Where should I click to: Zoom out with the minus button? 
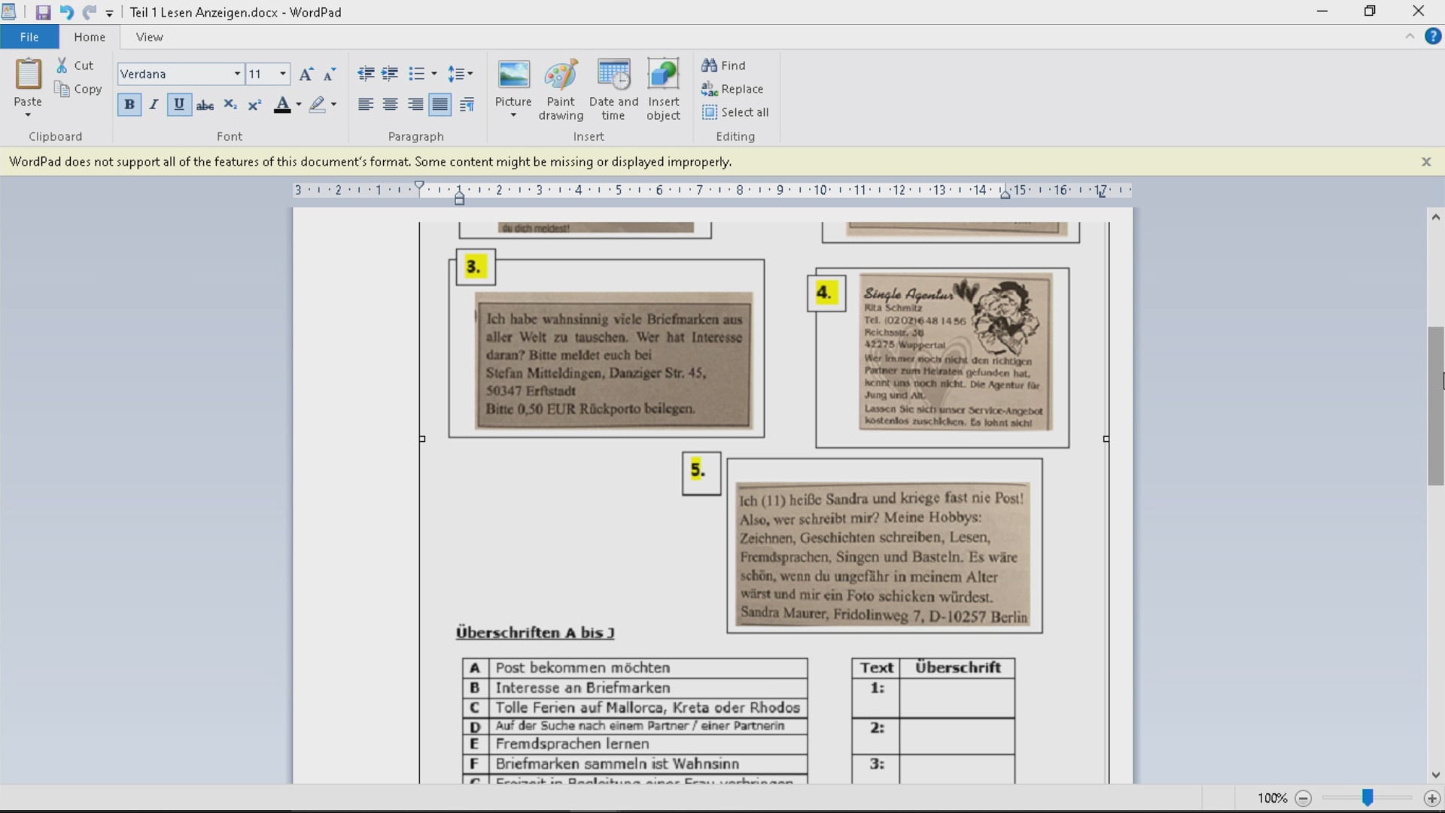tap(1304, 798)
